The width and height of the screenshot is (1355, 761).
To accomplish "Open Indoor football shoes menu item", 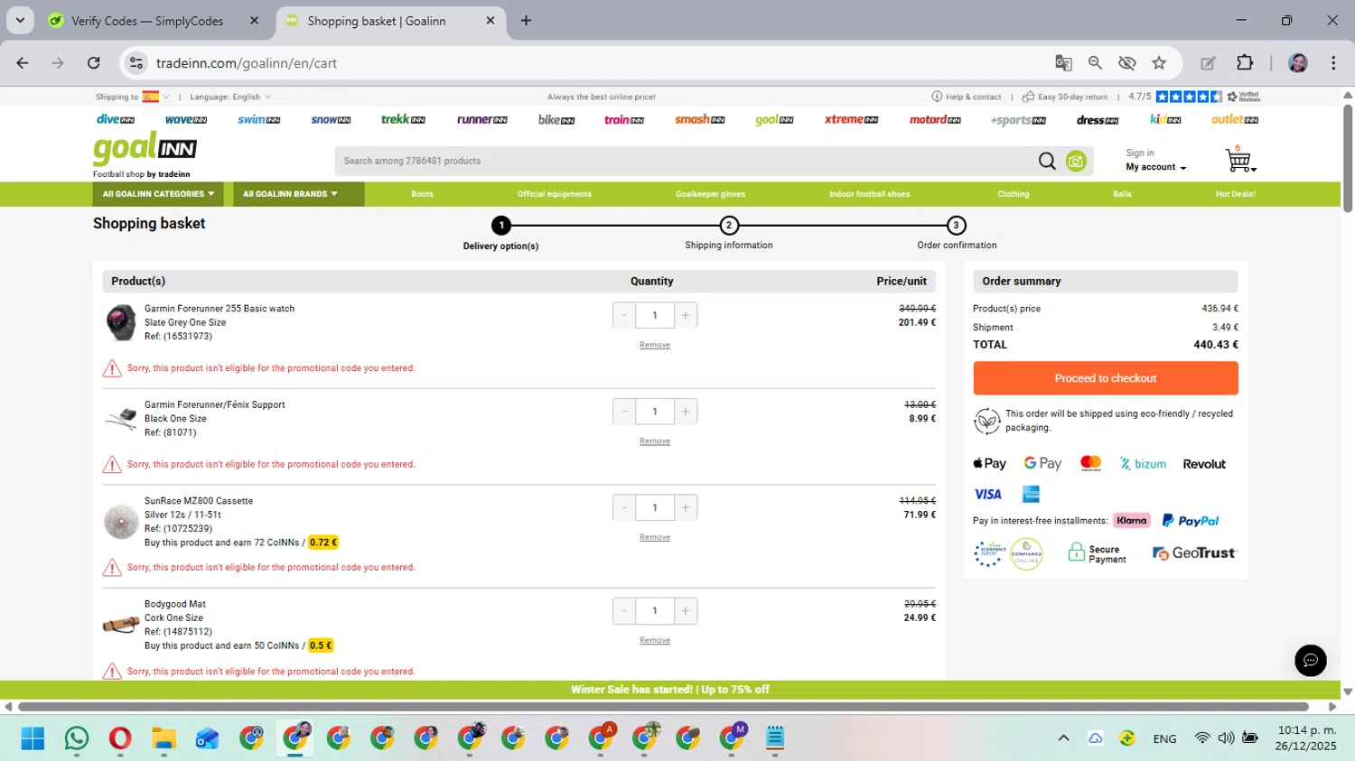I will pos(870,194).
